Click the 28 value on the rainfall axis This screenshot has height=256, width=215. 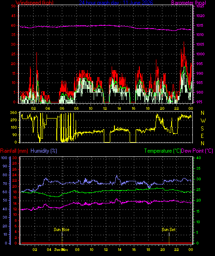pos(15,163)
